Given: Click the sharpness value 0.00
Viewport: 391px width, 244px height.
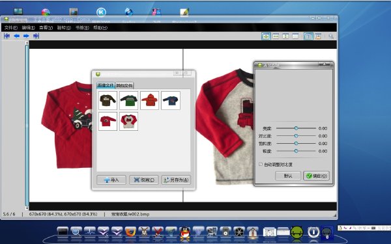Looking at the screenshot, I should [323, 151].
